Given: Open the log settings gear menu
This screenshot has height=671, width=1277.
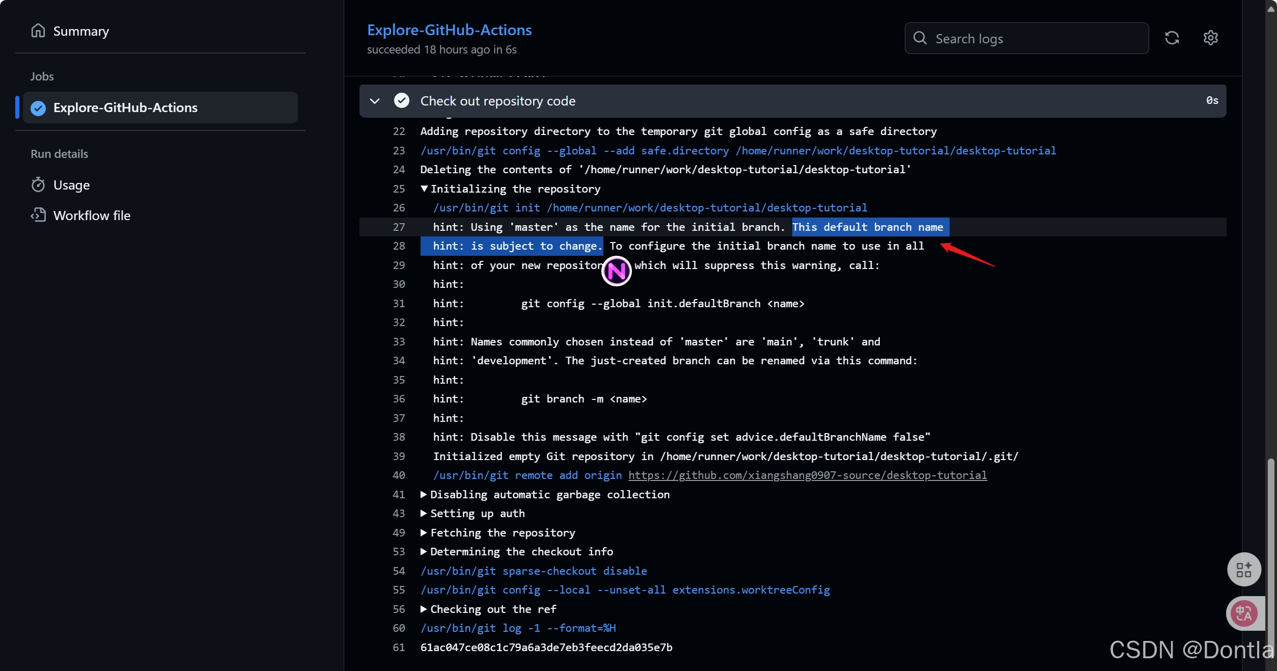Looking at the screenshot, I should 1211,38.
